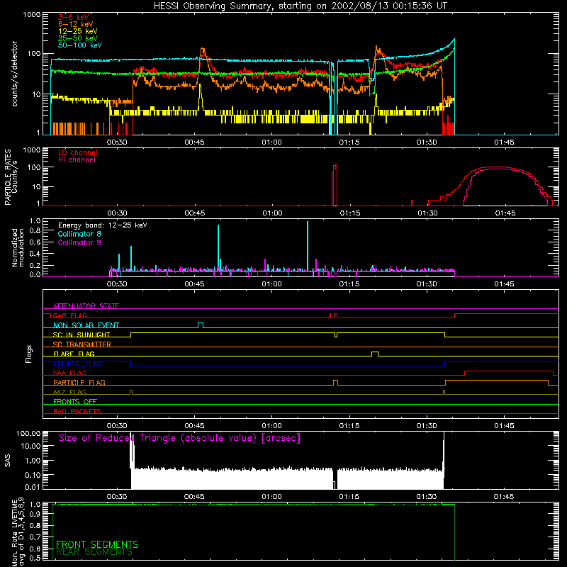Click the 'LO channel' legend entry

pyautogui.click(x=78, y=152)
